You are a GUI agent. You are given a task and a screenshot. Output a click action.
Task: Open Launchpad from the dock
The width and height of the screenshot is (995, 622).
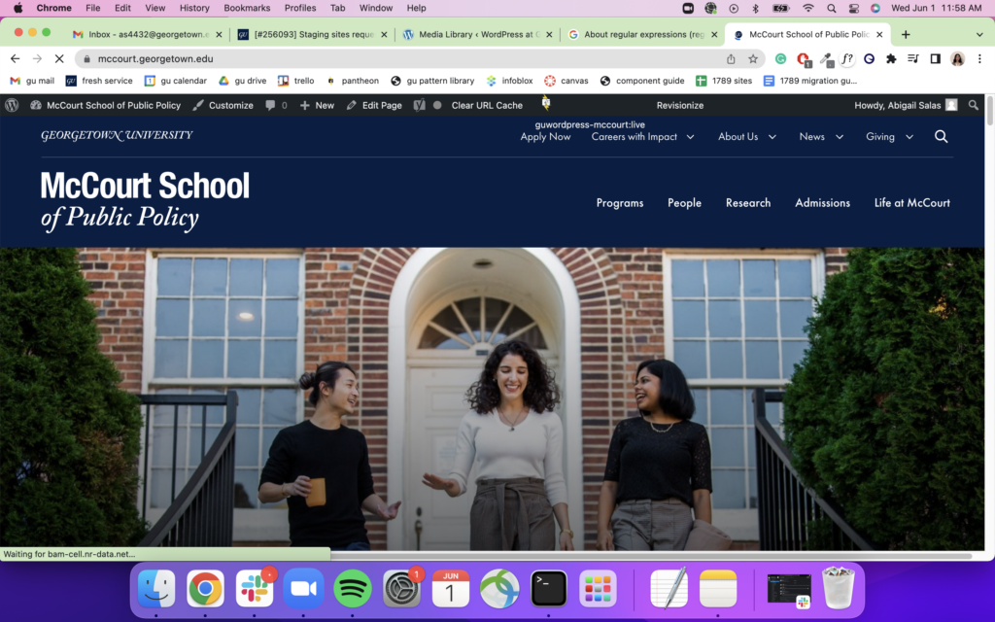(598, 588)
